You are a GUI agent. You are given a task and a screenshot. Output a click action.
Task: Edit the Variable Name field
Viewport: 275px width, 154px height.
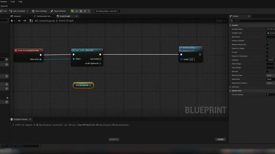271,29
